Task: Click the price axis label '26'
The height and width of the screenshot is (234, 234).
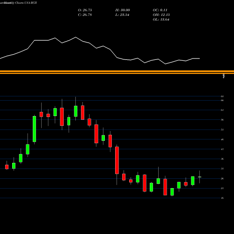Action: tap(222, 178)
